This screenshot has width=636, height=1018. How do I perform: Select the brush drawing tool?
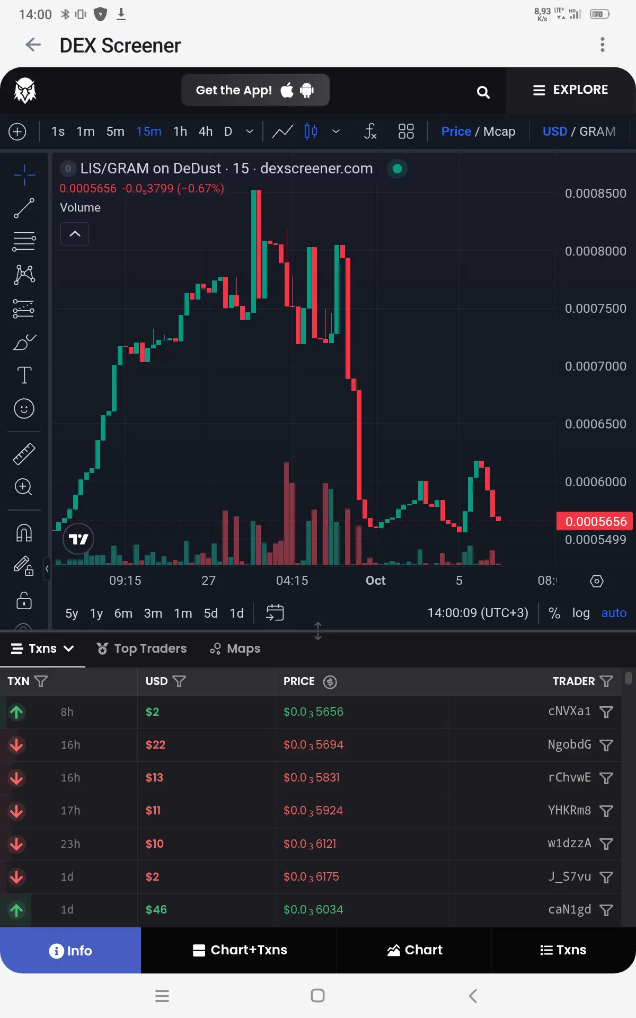pyautogui.click(x=24, y=342)
